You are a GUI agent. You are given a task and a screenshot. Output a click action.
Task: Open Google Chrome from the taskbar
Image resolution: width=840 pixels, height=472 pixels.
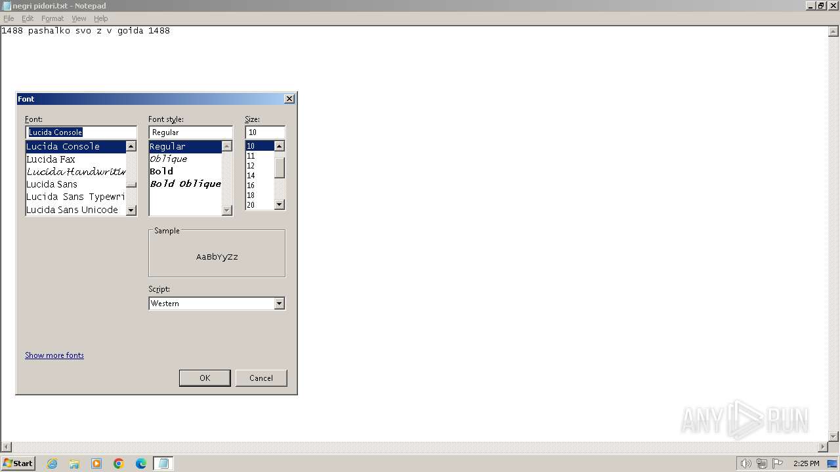click(119, 463)
